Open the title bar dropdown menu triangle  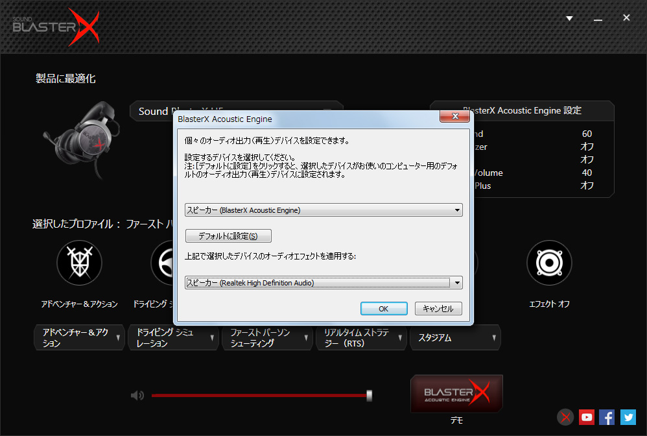point(569,18)
